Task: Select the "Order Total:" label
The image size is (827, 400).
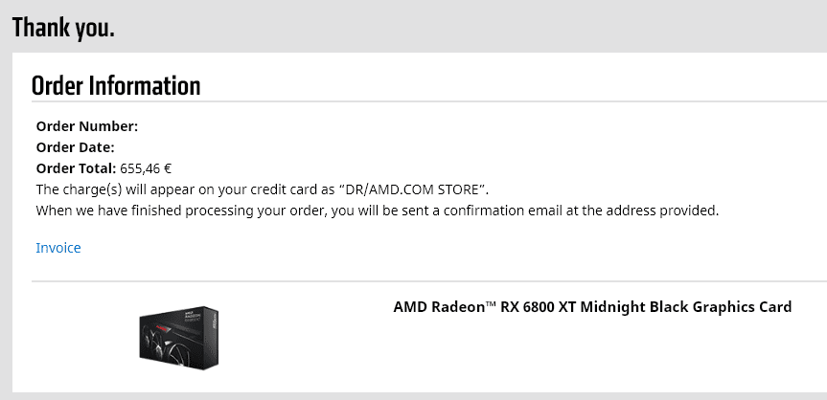Action: click(76, 168)
